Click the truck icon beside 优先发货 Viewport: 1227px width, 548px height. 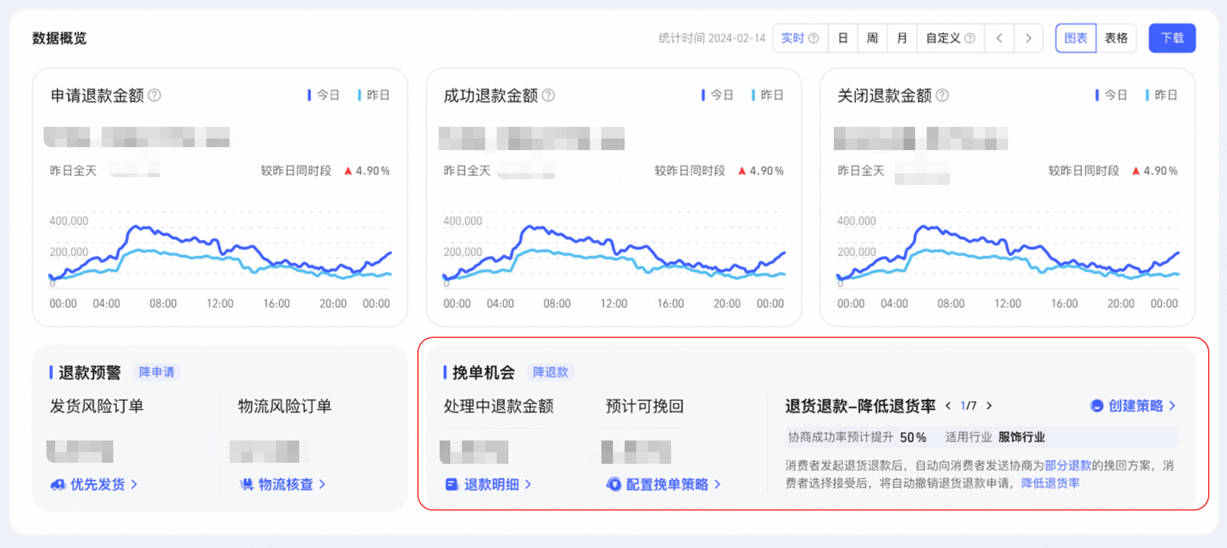coord(58,485)
